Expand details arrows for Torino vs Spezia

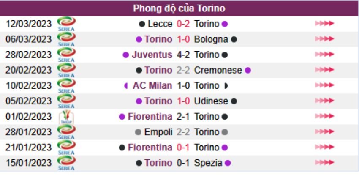point(324,163)
